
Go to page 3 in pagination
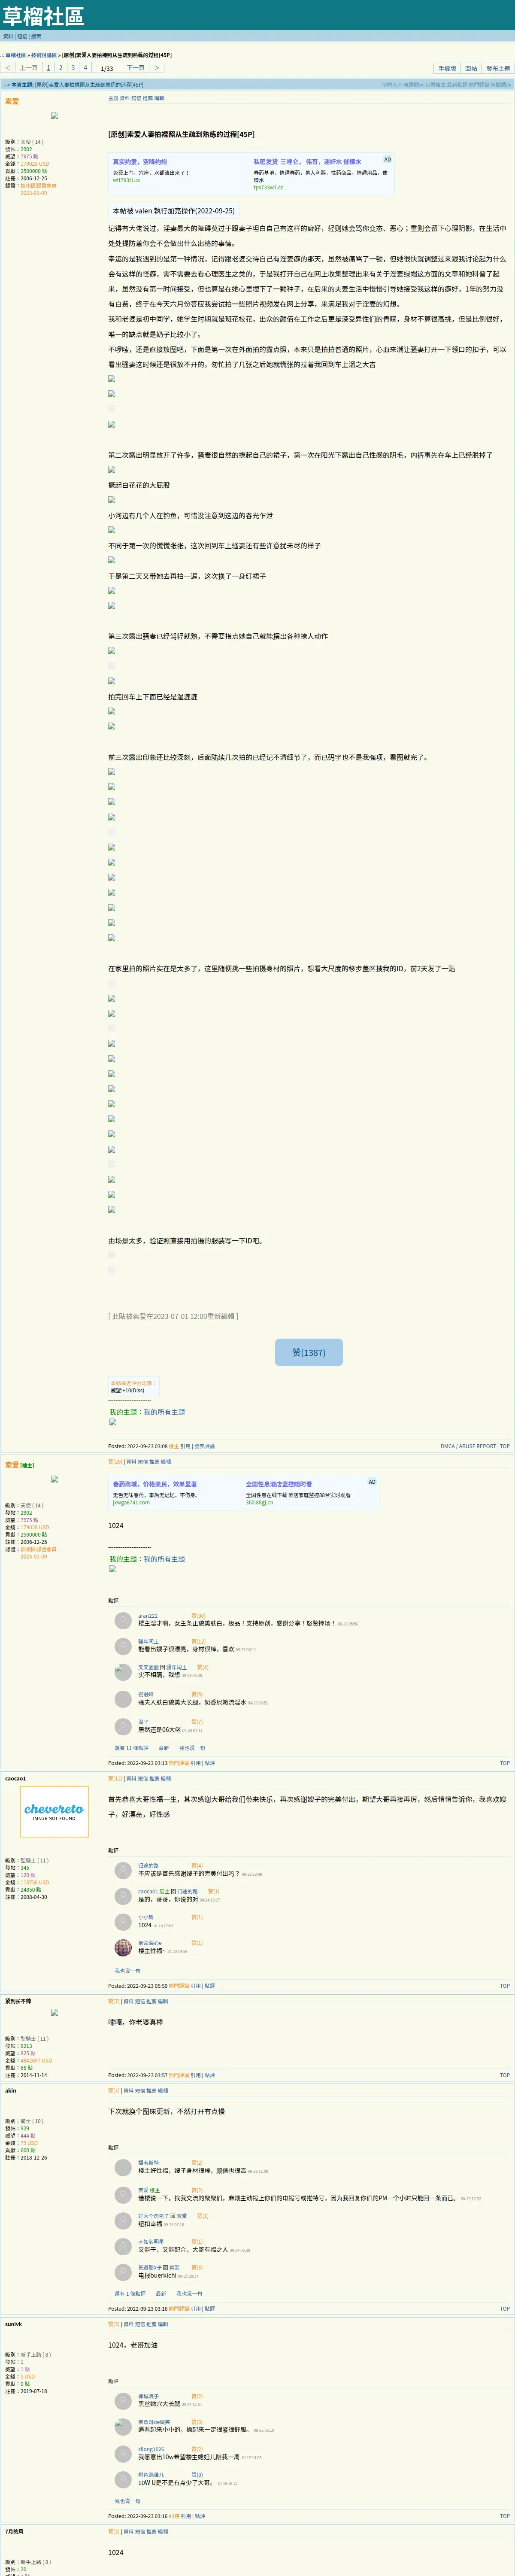[73, 68]
